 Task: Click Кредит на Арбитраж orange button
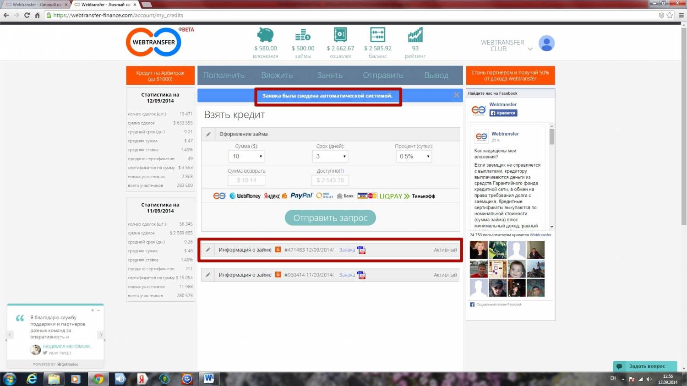coord(160,76)
